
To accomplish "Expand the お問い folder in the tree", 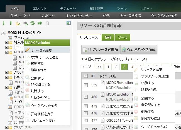I will coord(7,87).
